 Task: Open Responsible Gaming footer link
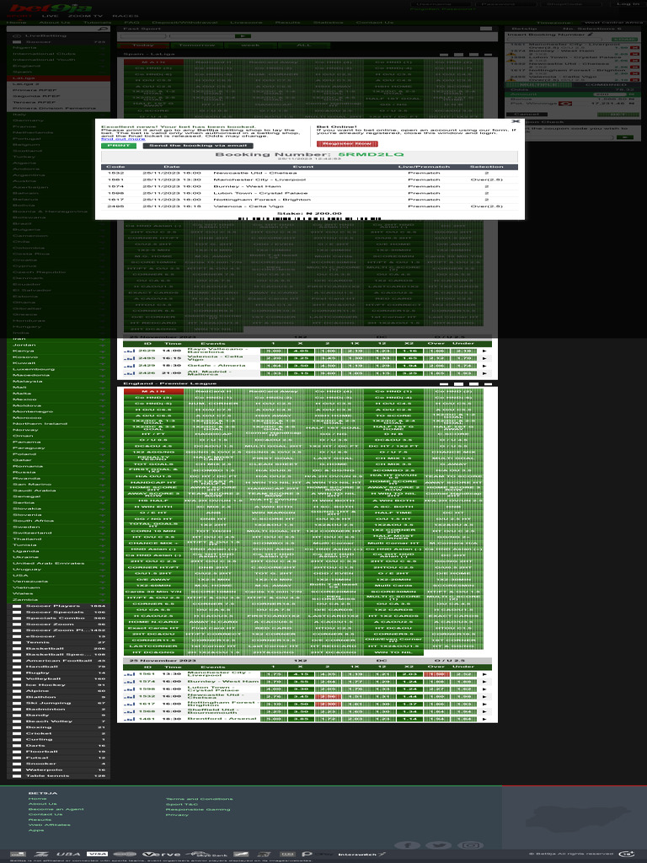coord(198,810)
